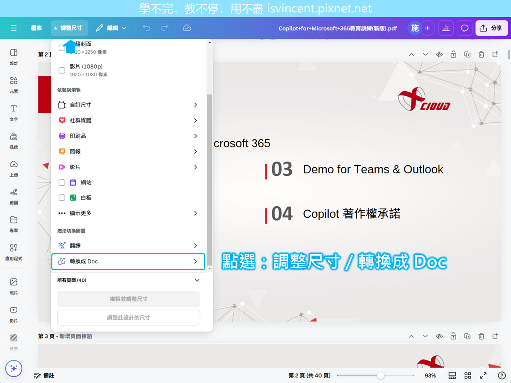Enter fullscreen presentation mode
This screenshot has height=383, width=511.
tap(483, 375)
